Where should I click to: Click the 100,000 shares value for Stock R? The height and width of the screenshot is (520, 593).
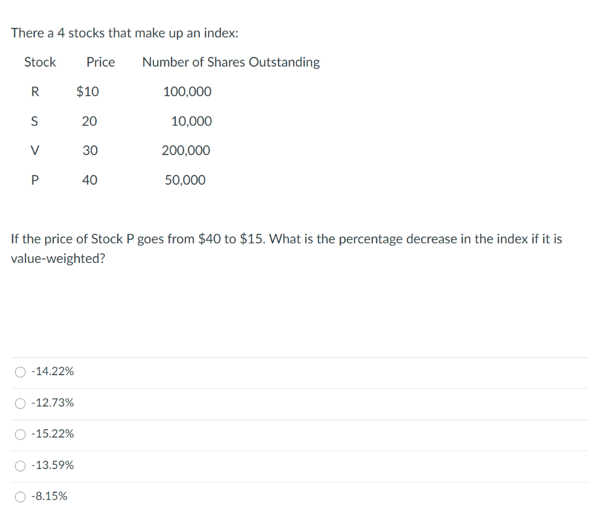(x=187, y=91)
